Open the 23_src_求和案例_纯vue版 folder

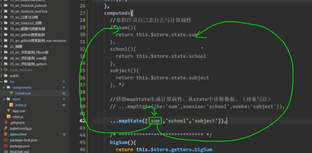pyautogui.click(x=29, y=53)
